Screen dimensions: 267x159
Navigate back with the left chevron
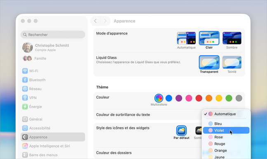click(95, 21)
